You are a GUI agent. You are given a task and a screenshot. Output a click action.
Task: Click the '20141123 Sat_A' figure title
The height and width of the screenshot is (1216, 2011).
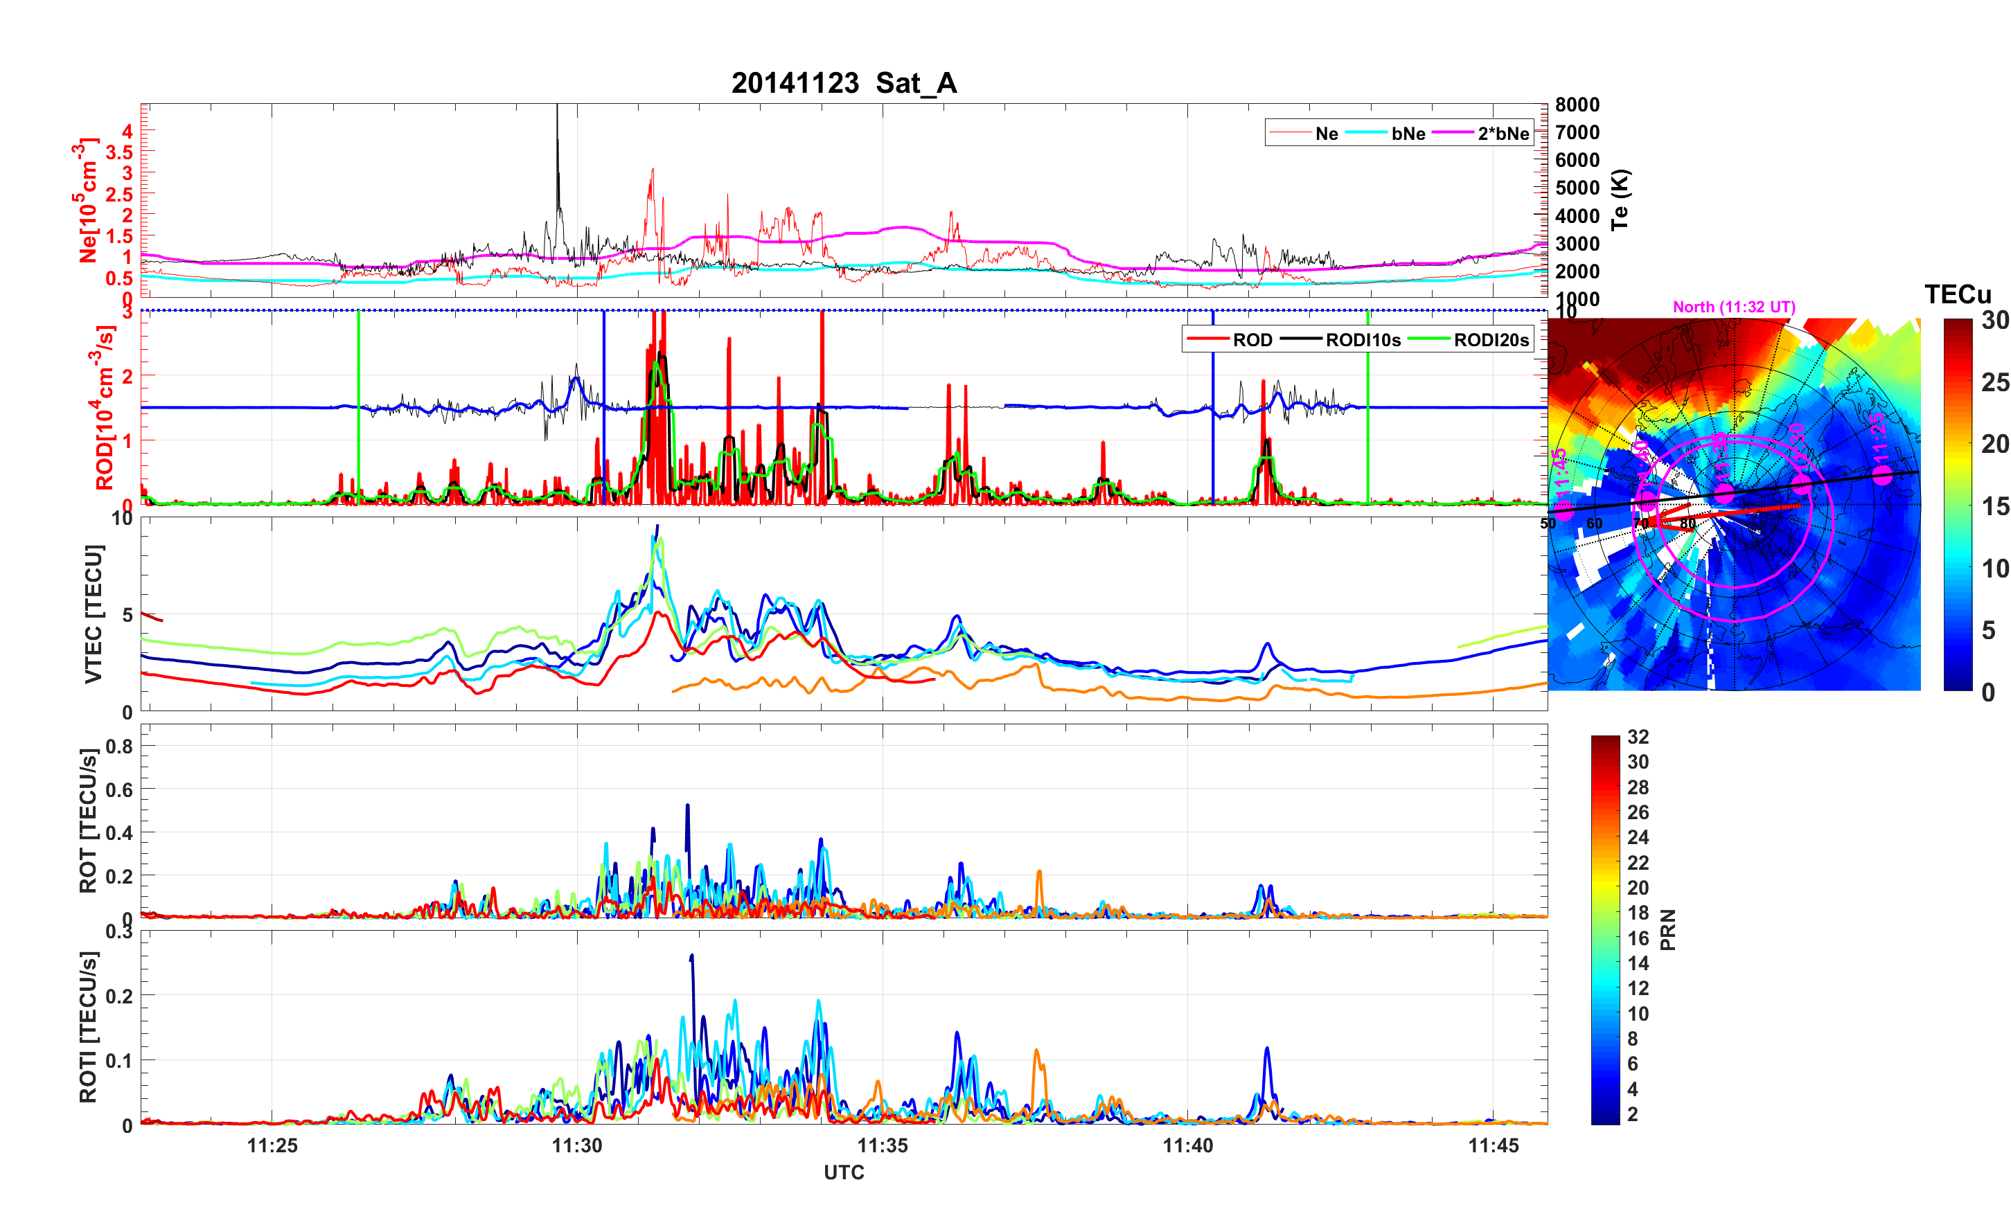[844, 82]
